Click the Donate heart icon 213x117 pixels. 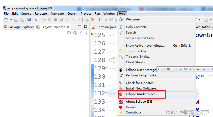click(x=121, y=107)
